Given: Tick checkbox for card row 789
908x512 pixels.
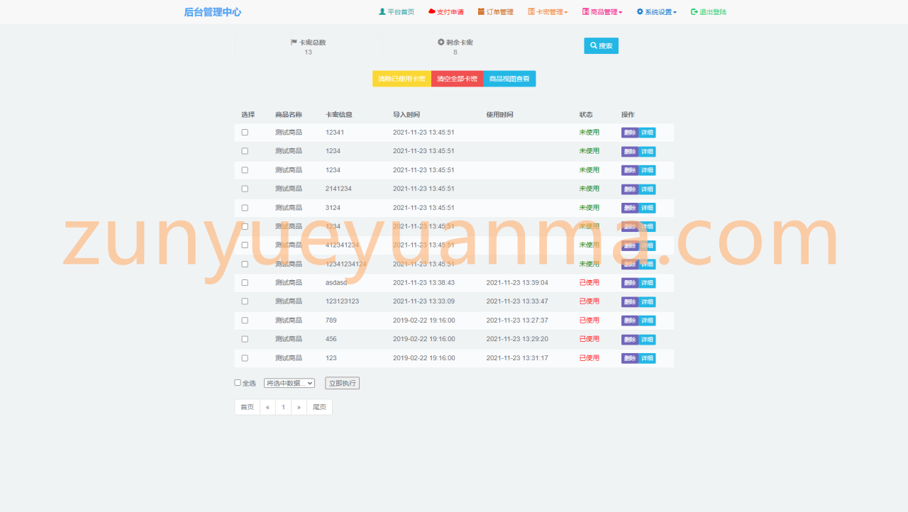Looking at the screenshot, I should 245,320.
